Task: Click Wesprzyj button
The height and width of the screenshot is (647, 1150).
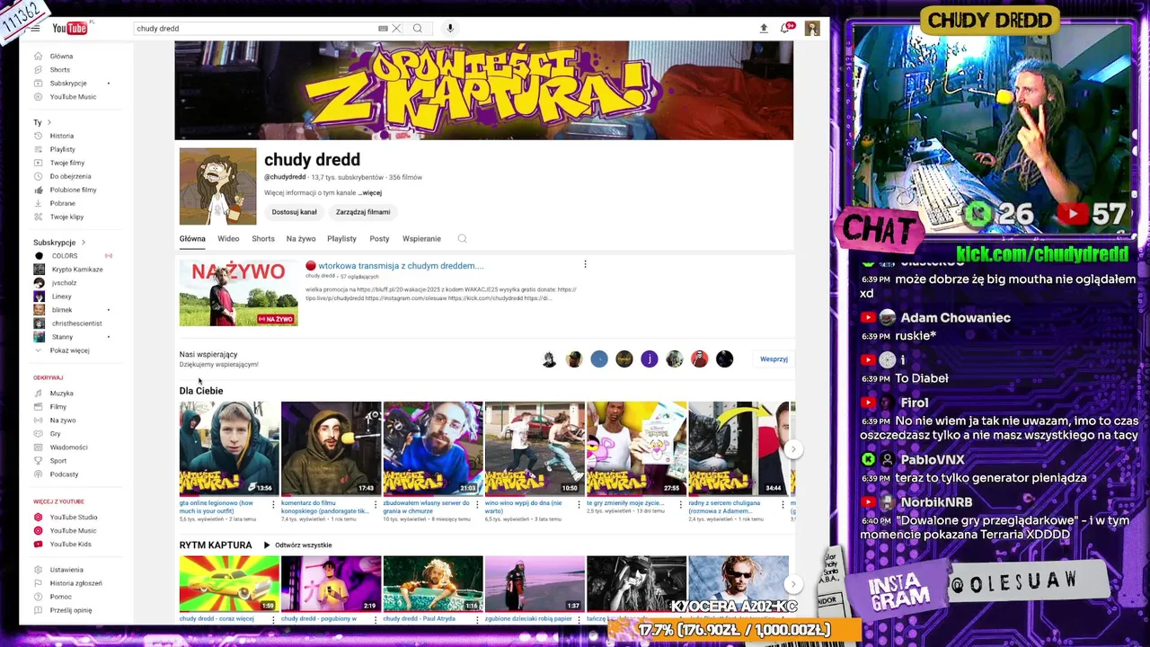Action: (x=774, y=359)
